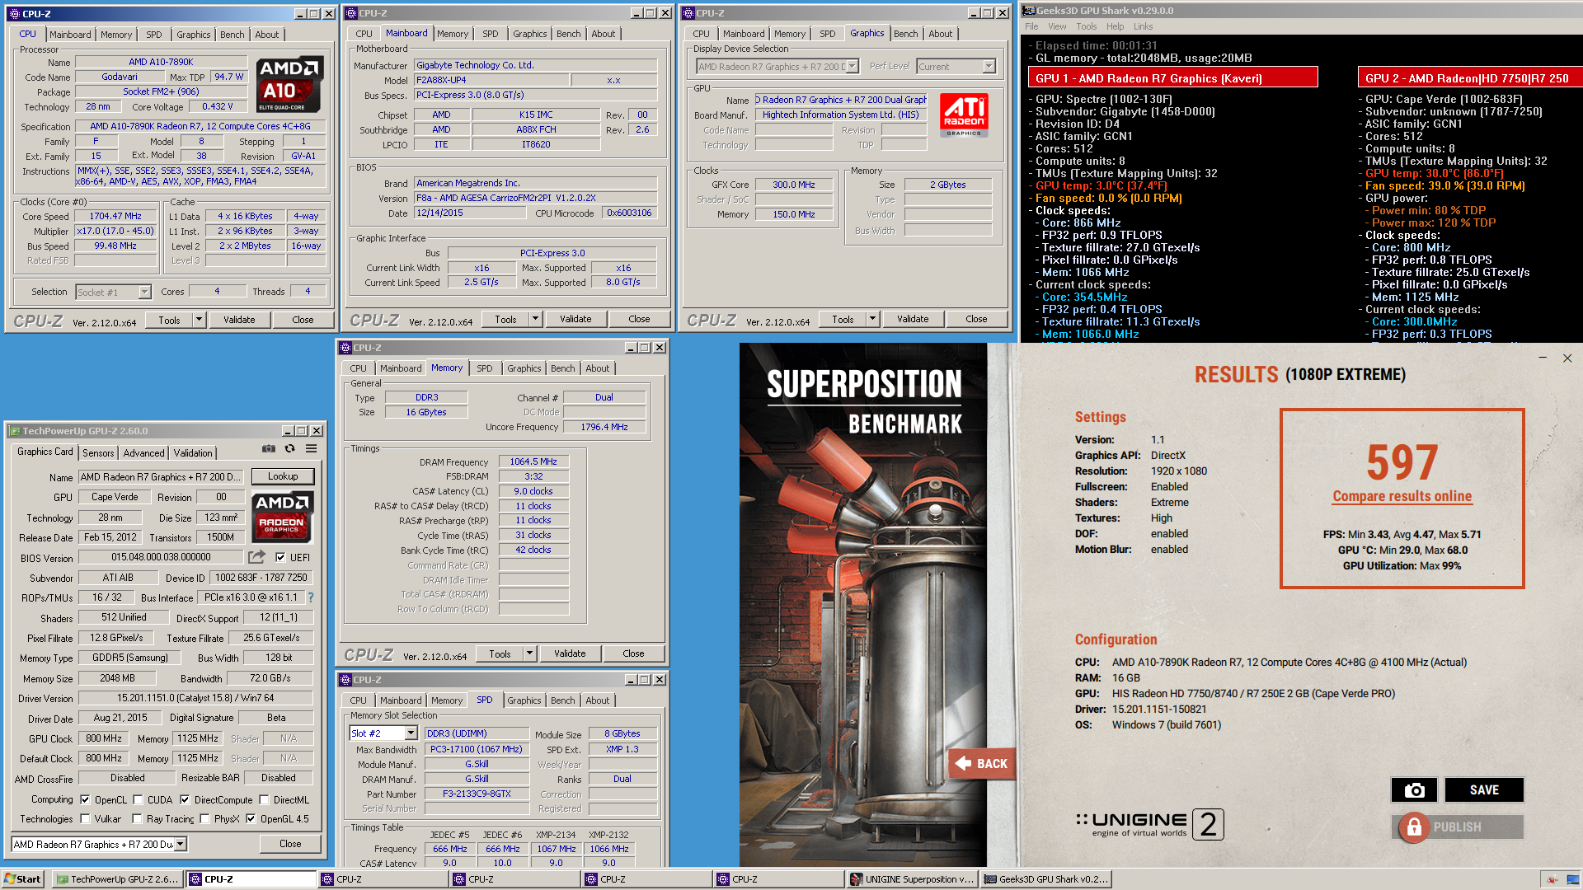1583x890 pixels.
Task: Toggle the OpenCL checkbox
Action: point(85,799)
